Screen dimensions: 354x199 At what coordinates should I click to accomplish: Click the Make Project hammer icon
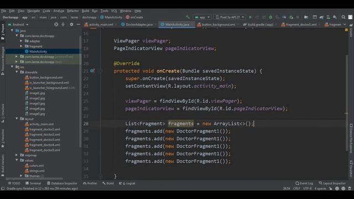(188, 17)
